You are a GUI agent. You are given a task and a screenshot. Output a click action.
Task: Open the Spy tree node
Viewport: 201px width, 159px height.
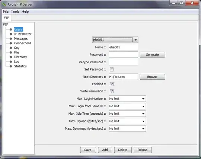pyautogui.click(x=17, y=48)
